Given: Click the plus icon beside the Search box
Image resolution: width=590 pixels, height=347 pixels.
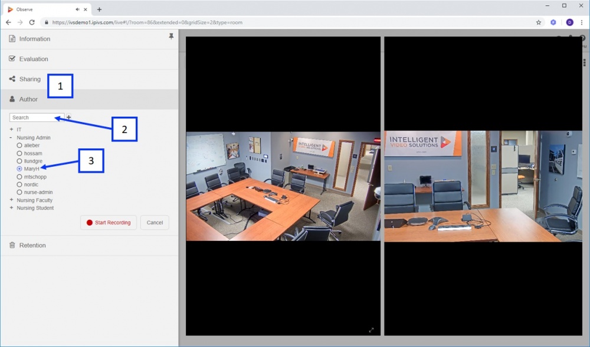Looking at the screenshot, I should pyautogui.click(x=69, y=117).
